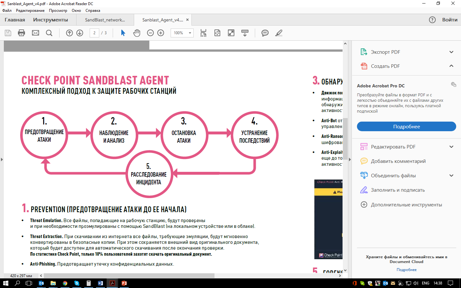Close the Sanblast_Agent_v4 document tab
The height and width of the screenshot is (288, 461).
(x=188, y=20)
